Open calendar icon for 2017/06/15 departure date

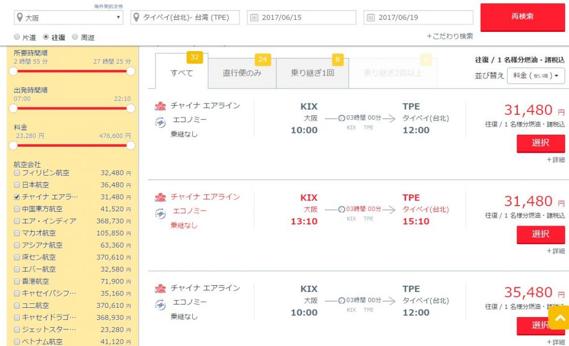pyautogui.click(x=254, y=18)
